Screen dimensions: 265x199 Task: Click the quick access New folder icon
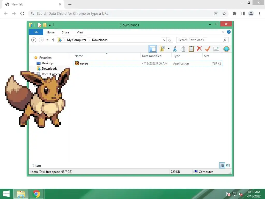[45, 25]
